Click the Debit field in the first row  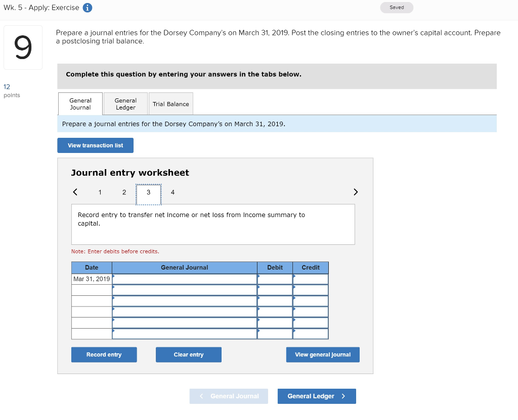275,279
